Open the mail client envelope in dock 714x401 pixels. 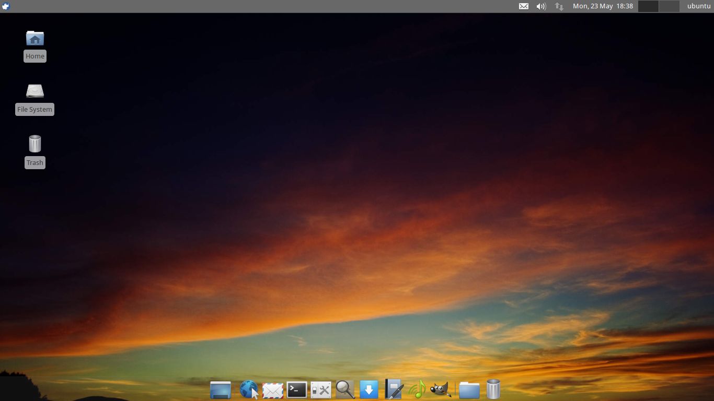[273, 390]
